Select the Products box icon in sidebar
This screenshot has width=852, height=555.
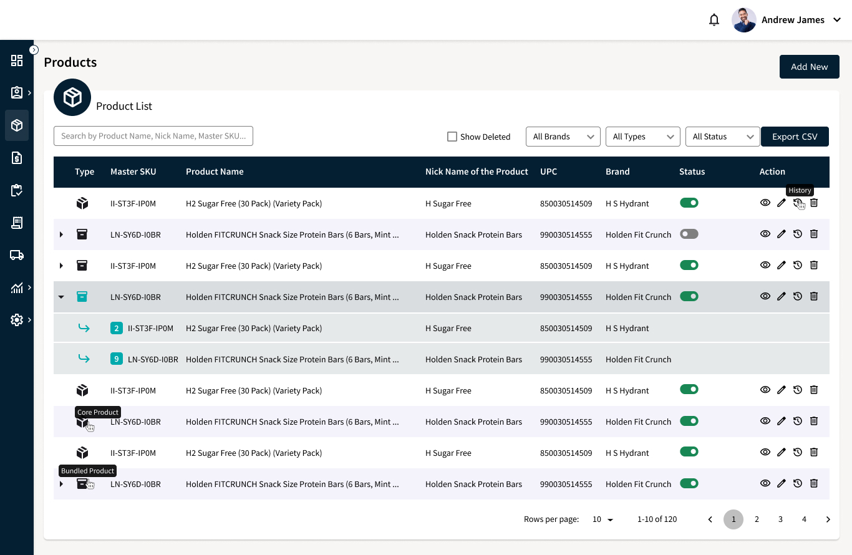[17, 125]
